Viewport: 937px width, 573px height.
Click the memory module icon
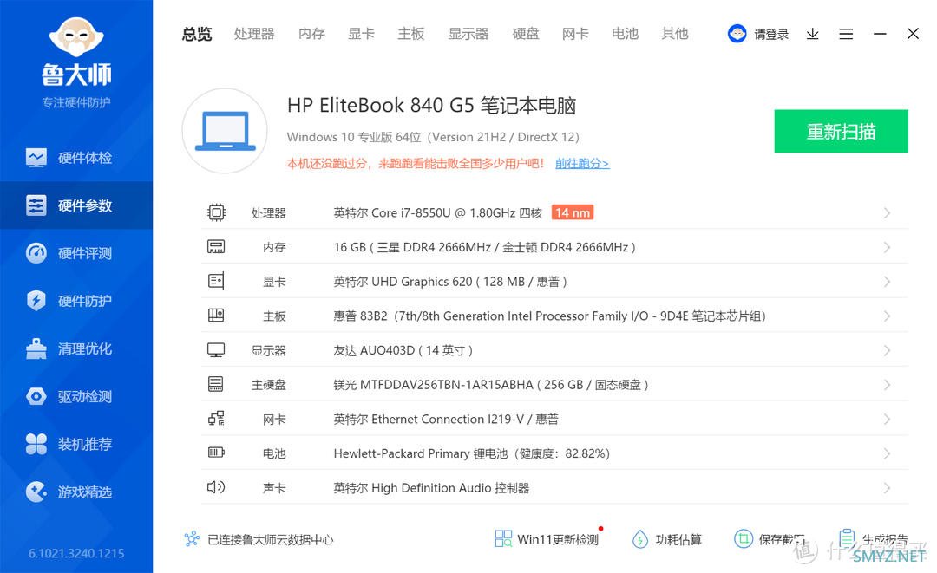coord(216,246)
